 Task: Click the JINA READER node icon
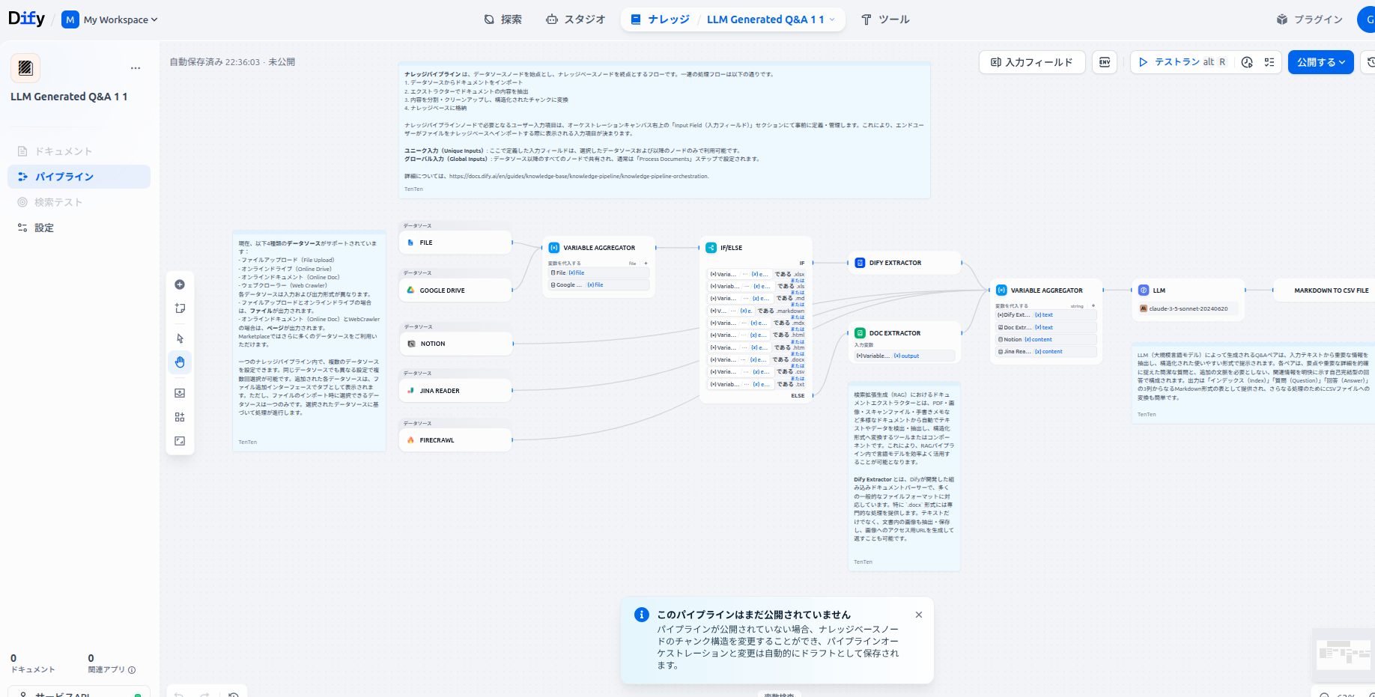pyautogui.click(x=410, y=391)
